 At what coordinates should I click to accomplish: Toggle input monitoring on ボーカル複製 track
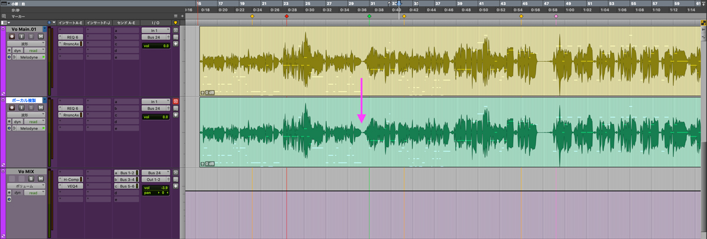pyautogui.click(x=21, y=107)
